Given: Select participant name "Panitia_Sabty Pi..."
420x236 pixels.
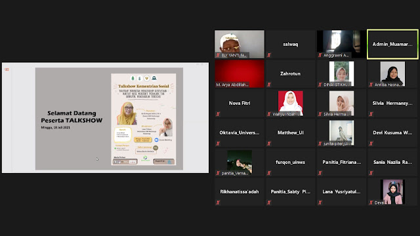Looking at the screenshot, I should [290, 191].
